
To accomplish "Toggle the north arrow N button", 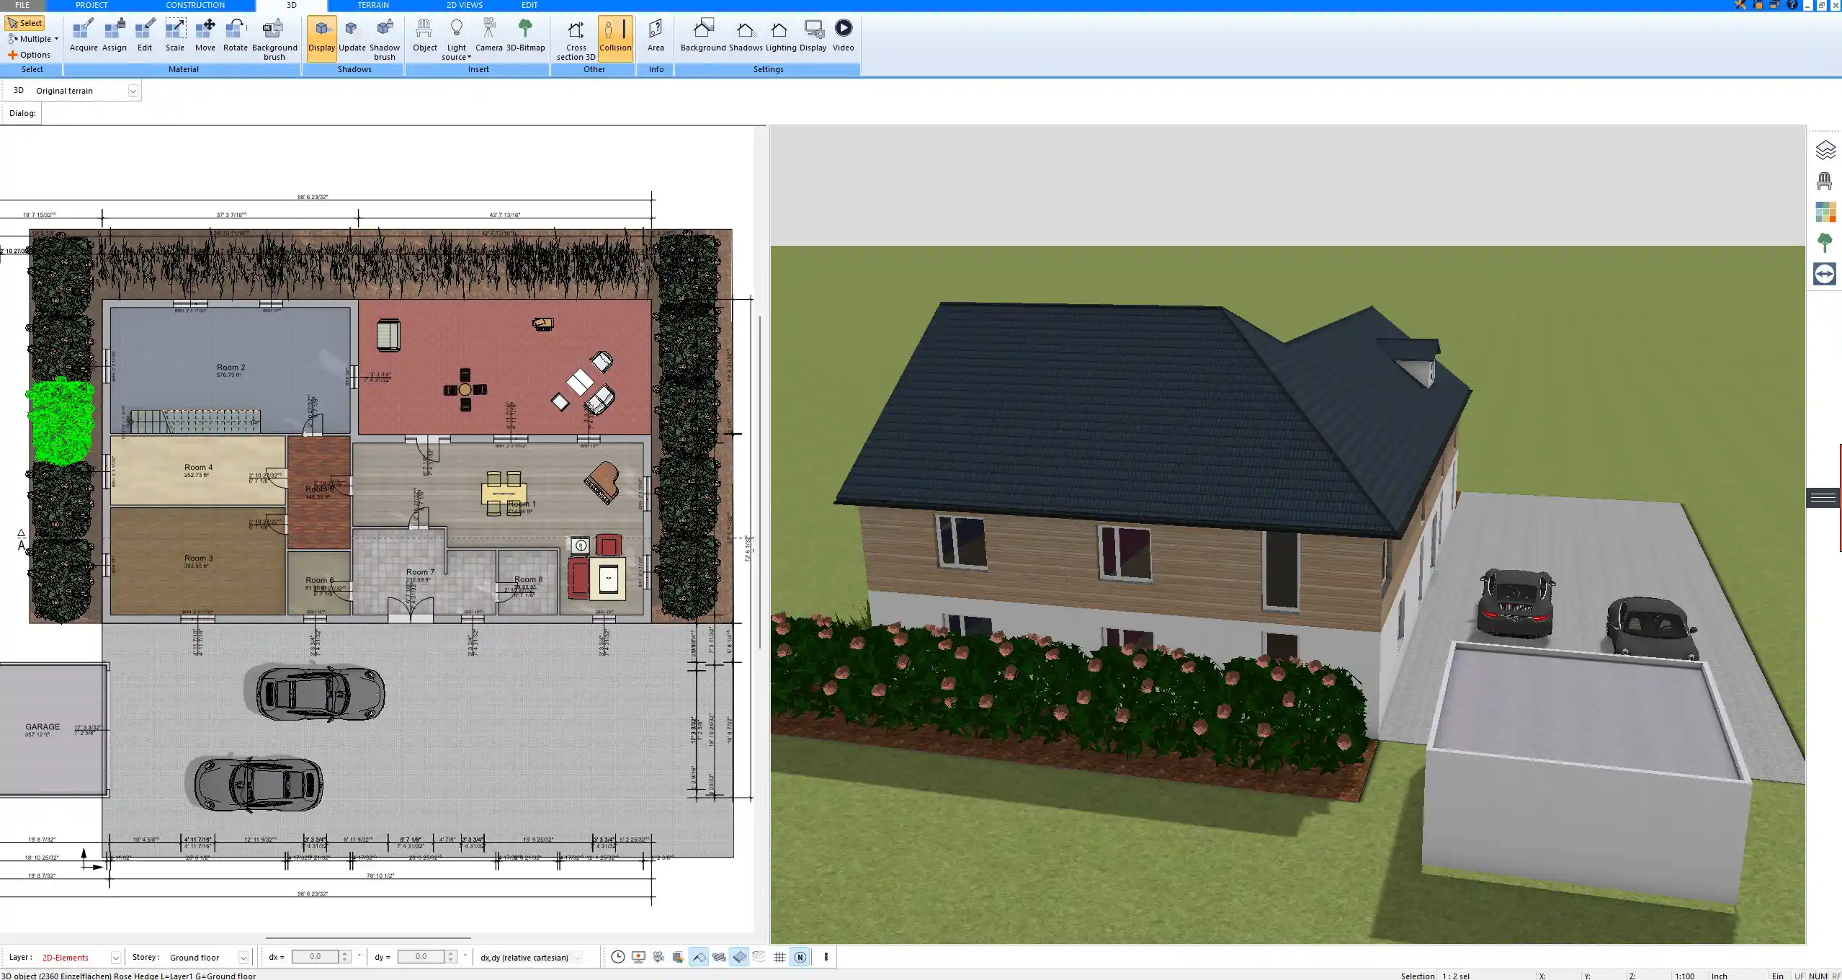I will (800, 957).
